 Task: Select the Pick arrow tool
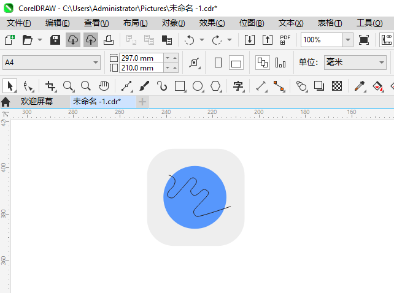pyautogui.click(x=10, y=86)
